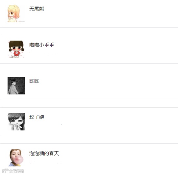This screenshot has height=175, width=178.
Task: Open the user name 玫子姨
Action: point(37,117)
